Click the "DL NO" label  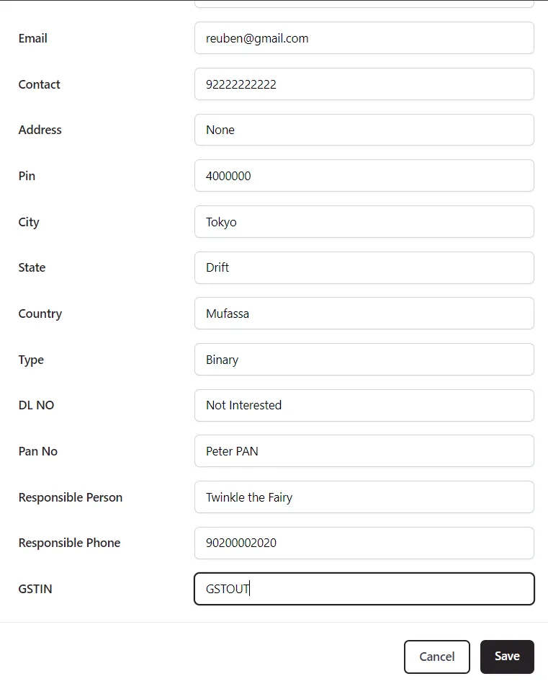point(36,405)
